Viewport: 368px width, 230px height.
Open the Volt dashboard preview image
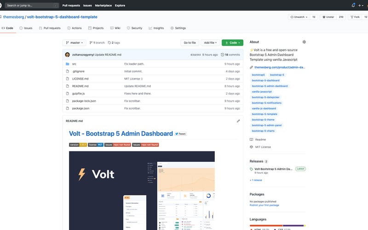pyautogui.click(x=142, y=190)
